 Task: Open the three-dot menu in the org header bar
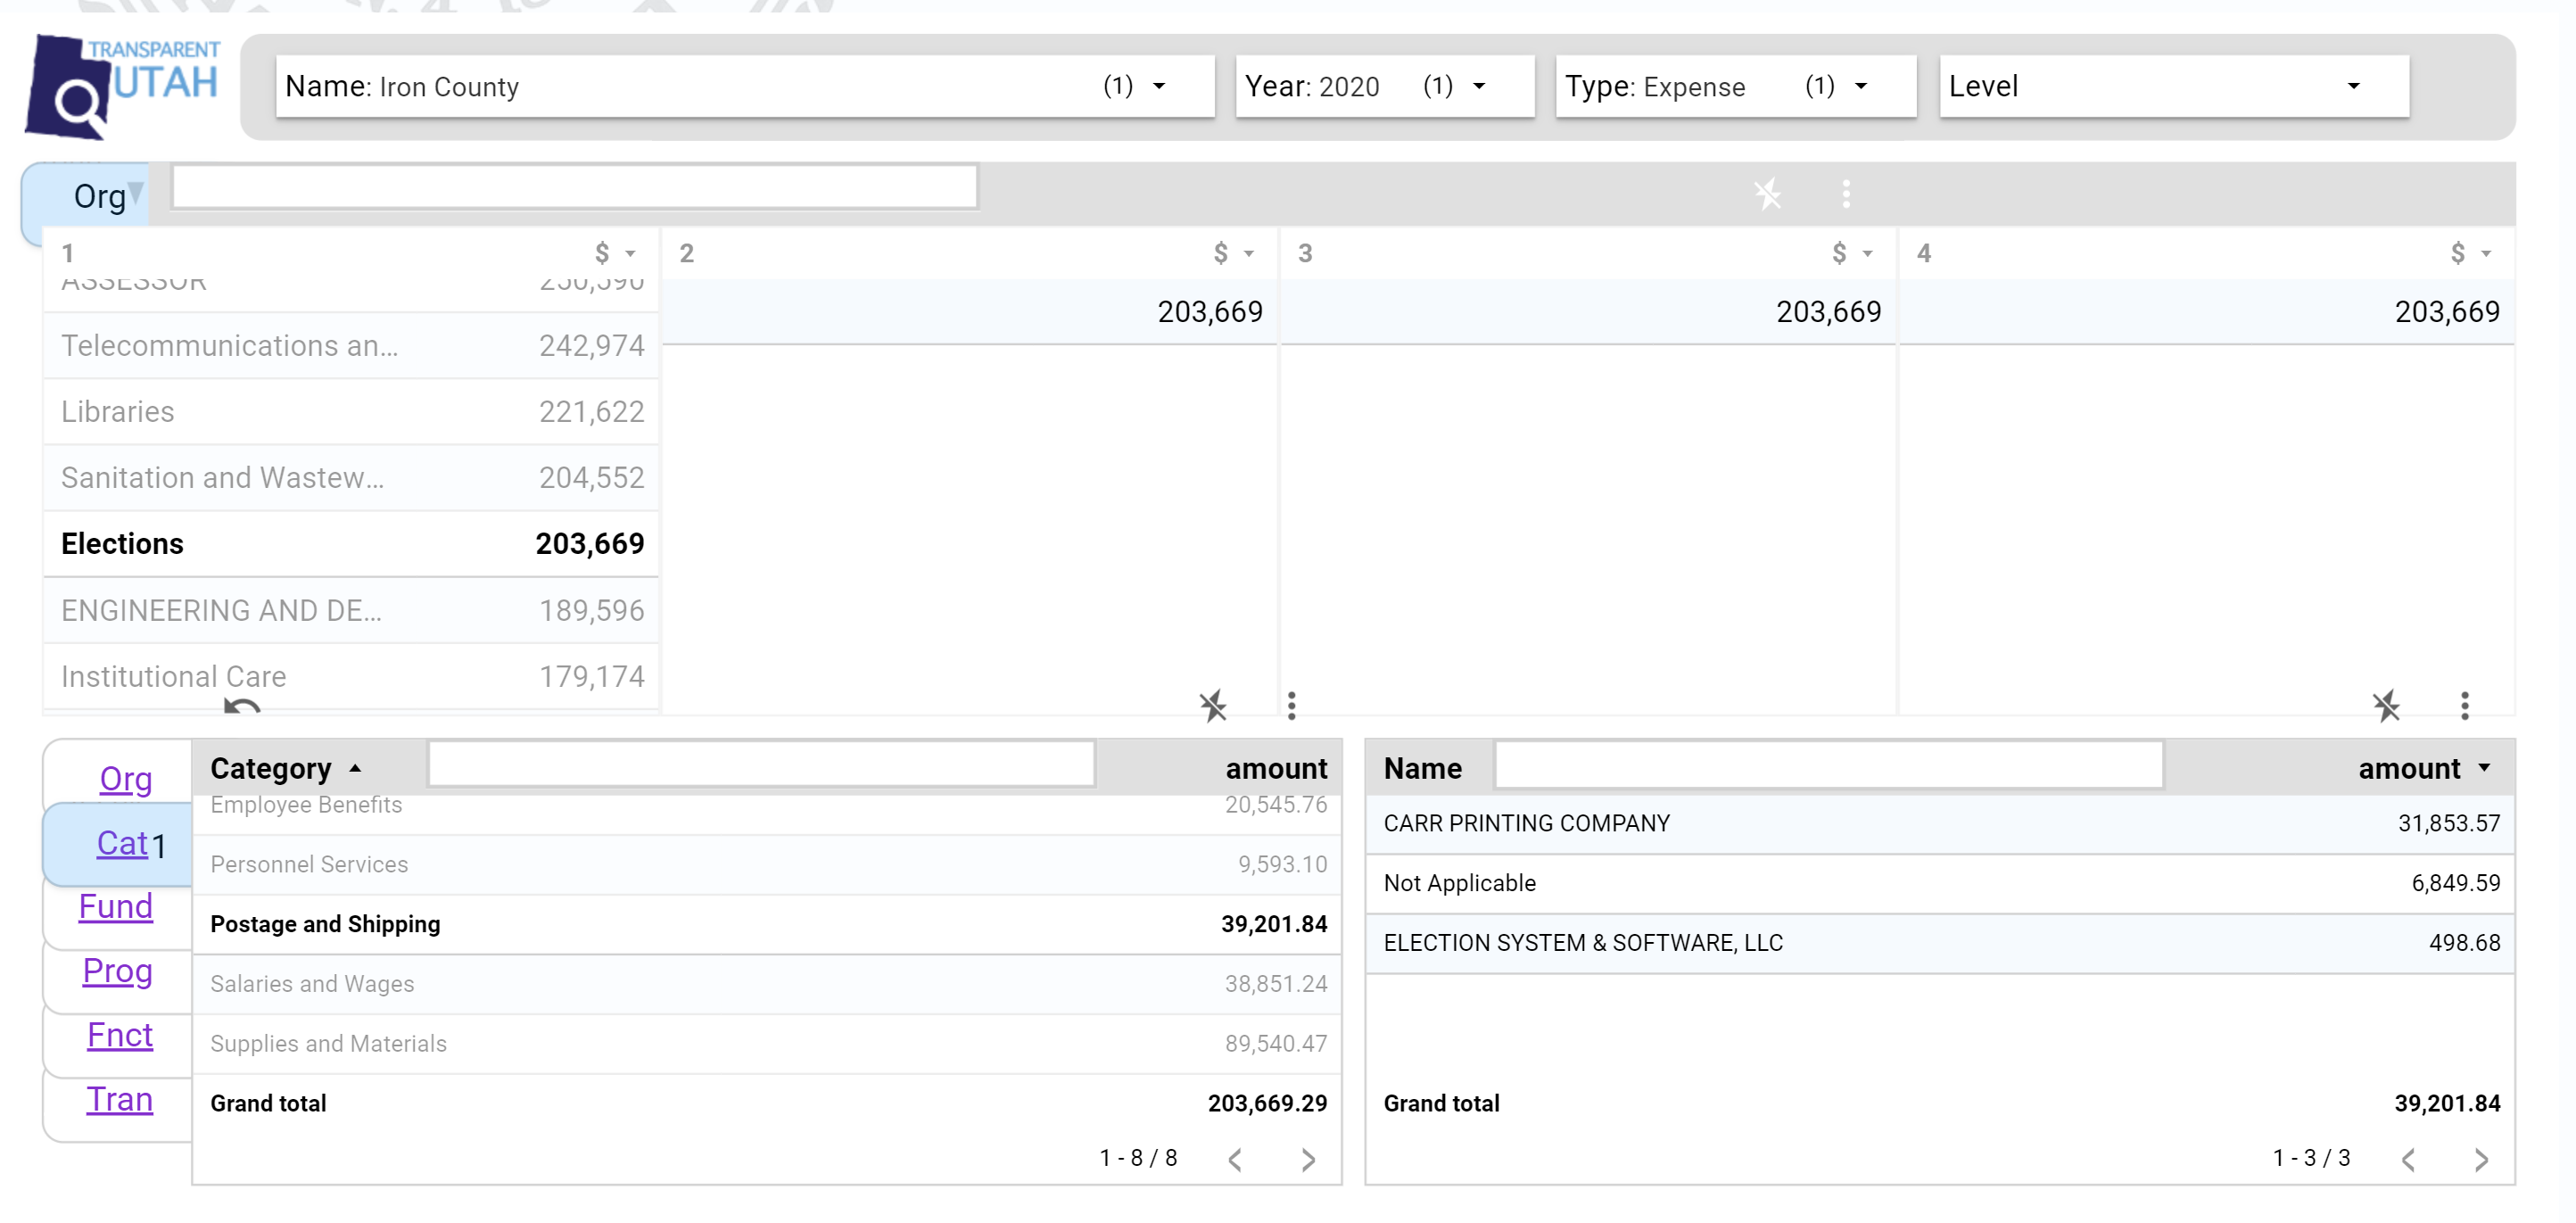coord(1846,194)
